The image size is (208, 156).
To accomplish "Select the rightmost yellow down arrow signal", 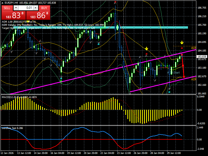I will [x=182, y=43].
